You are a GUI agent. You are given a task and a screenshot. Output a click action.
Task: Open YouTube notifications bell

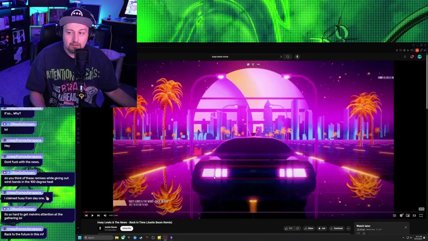[412, 57]
